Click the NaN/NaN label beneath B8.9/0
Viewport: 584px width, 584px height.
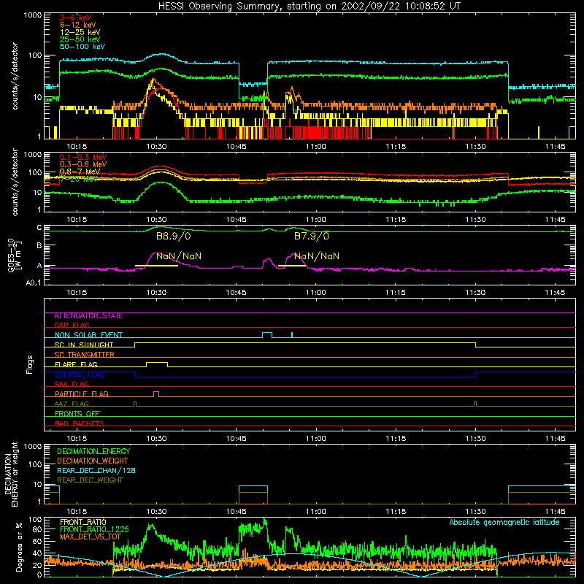coord(179,256)
